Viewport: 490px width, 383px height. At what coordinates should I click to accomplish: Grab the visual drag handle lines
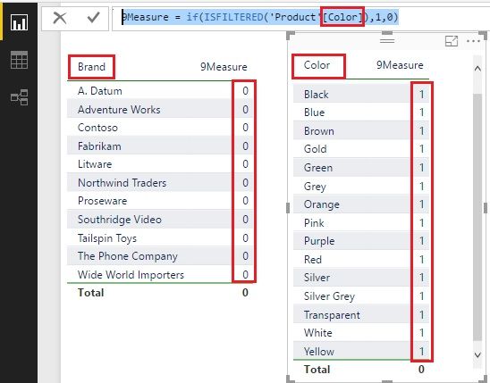[387, 40]
